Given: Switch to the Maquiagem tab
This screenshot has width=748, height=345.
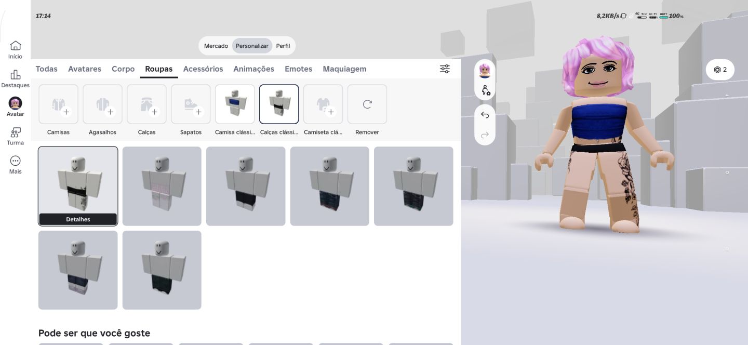Looking at the screenshot, I should [x=344, y=69].
